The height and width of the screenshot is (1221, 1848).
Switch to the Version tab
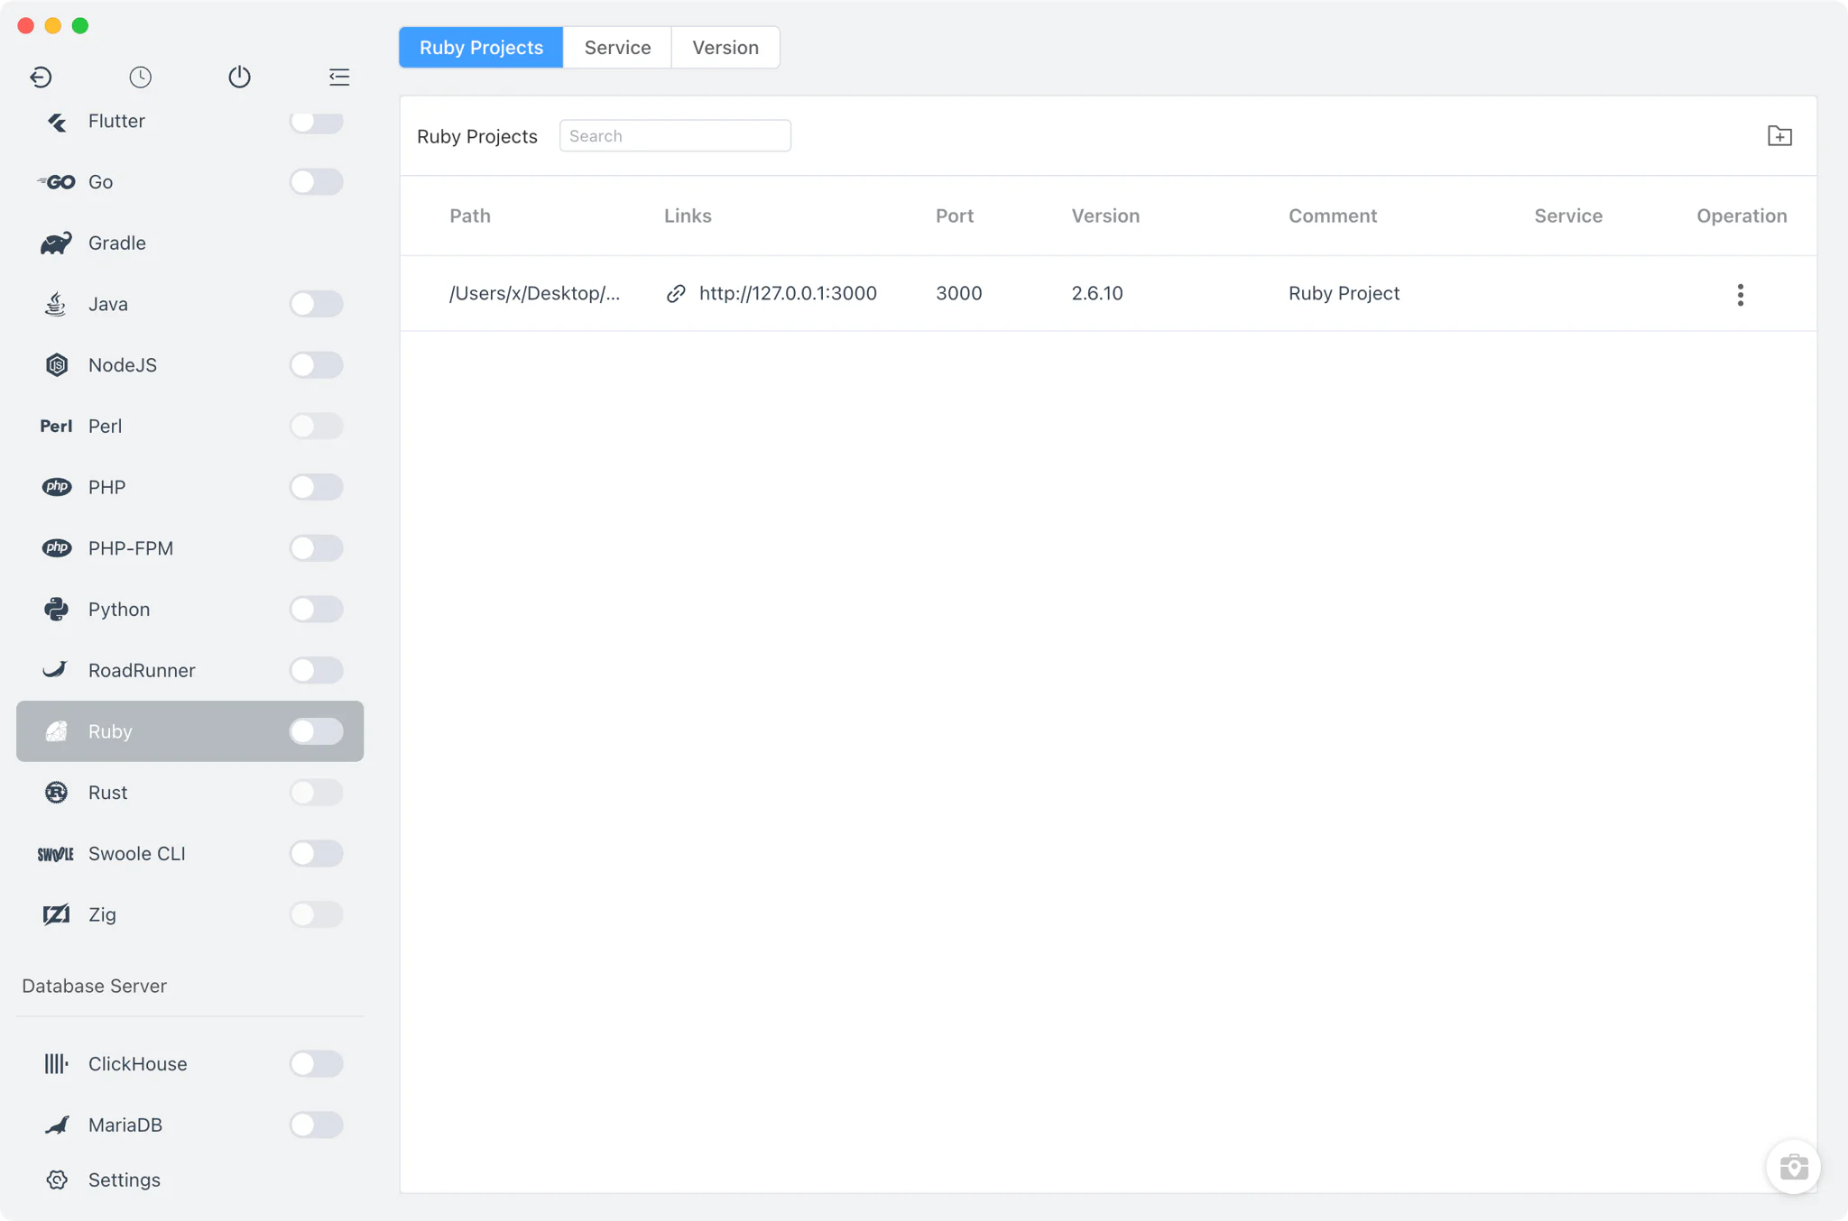coord(725,48)
